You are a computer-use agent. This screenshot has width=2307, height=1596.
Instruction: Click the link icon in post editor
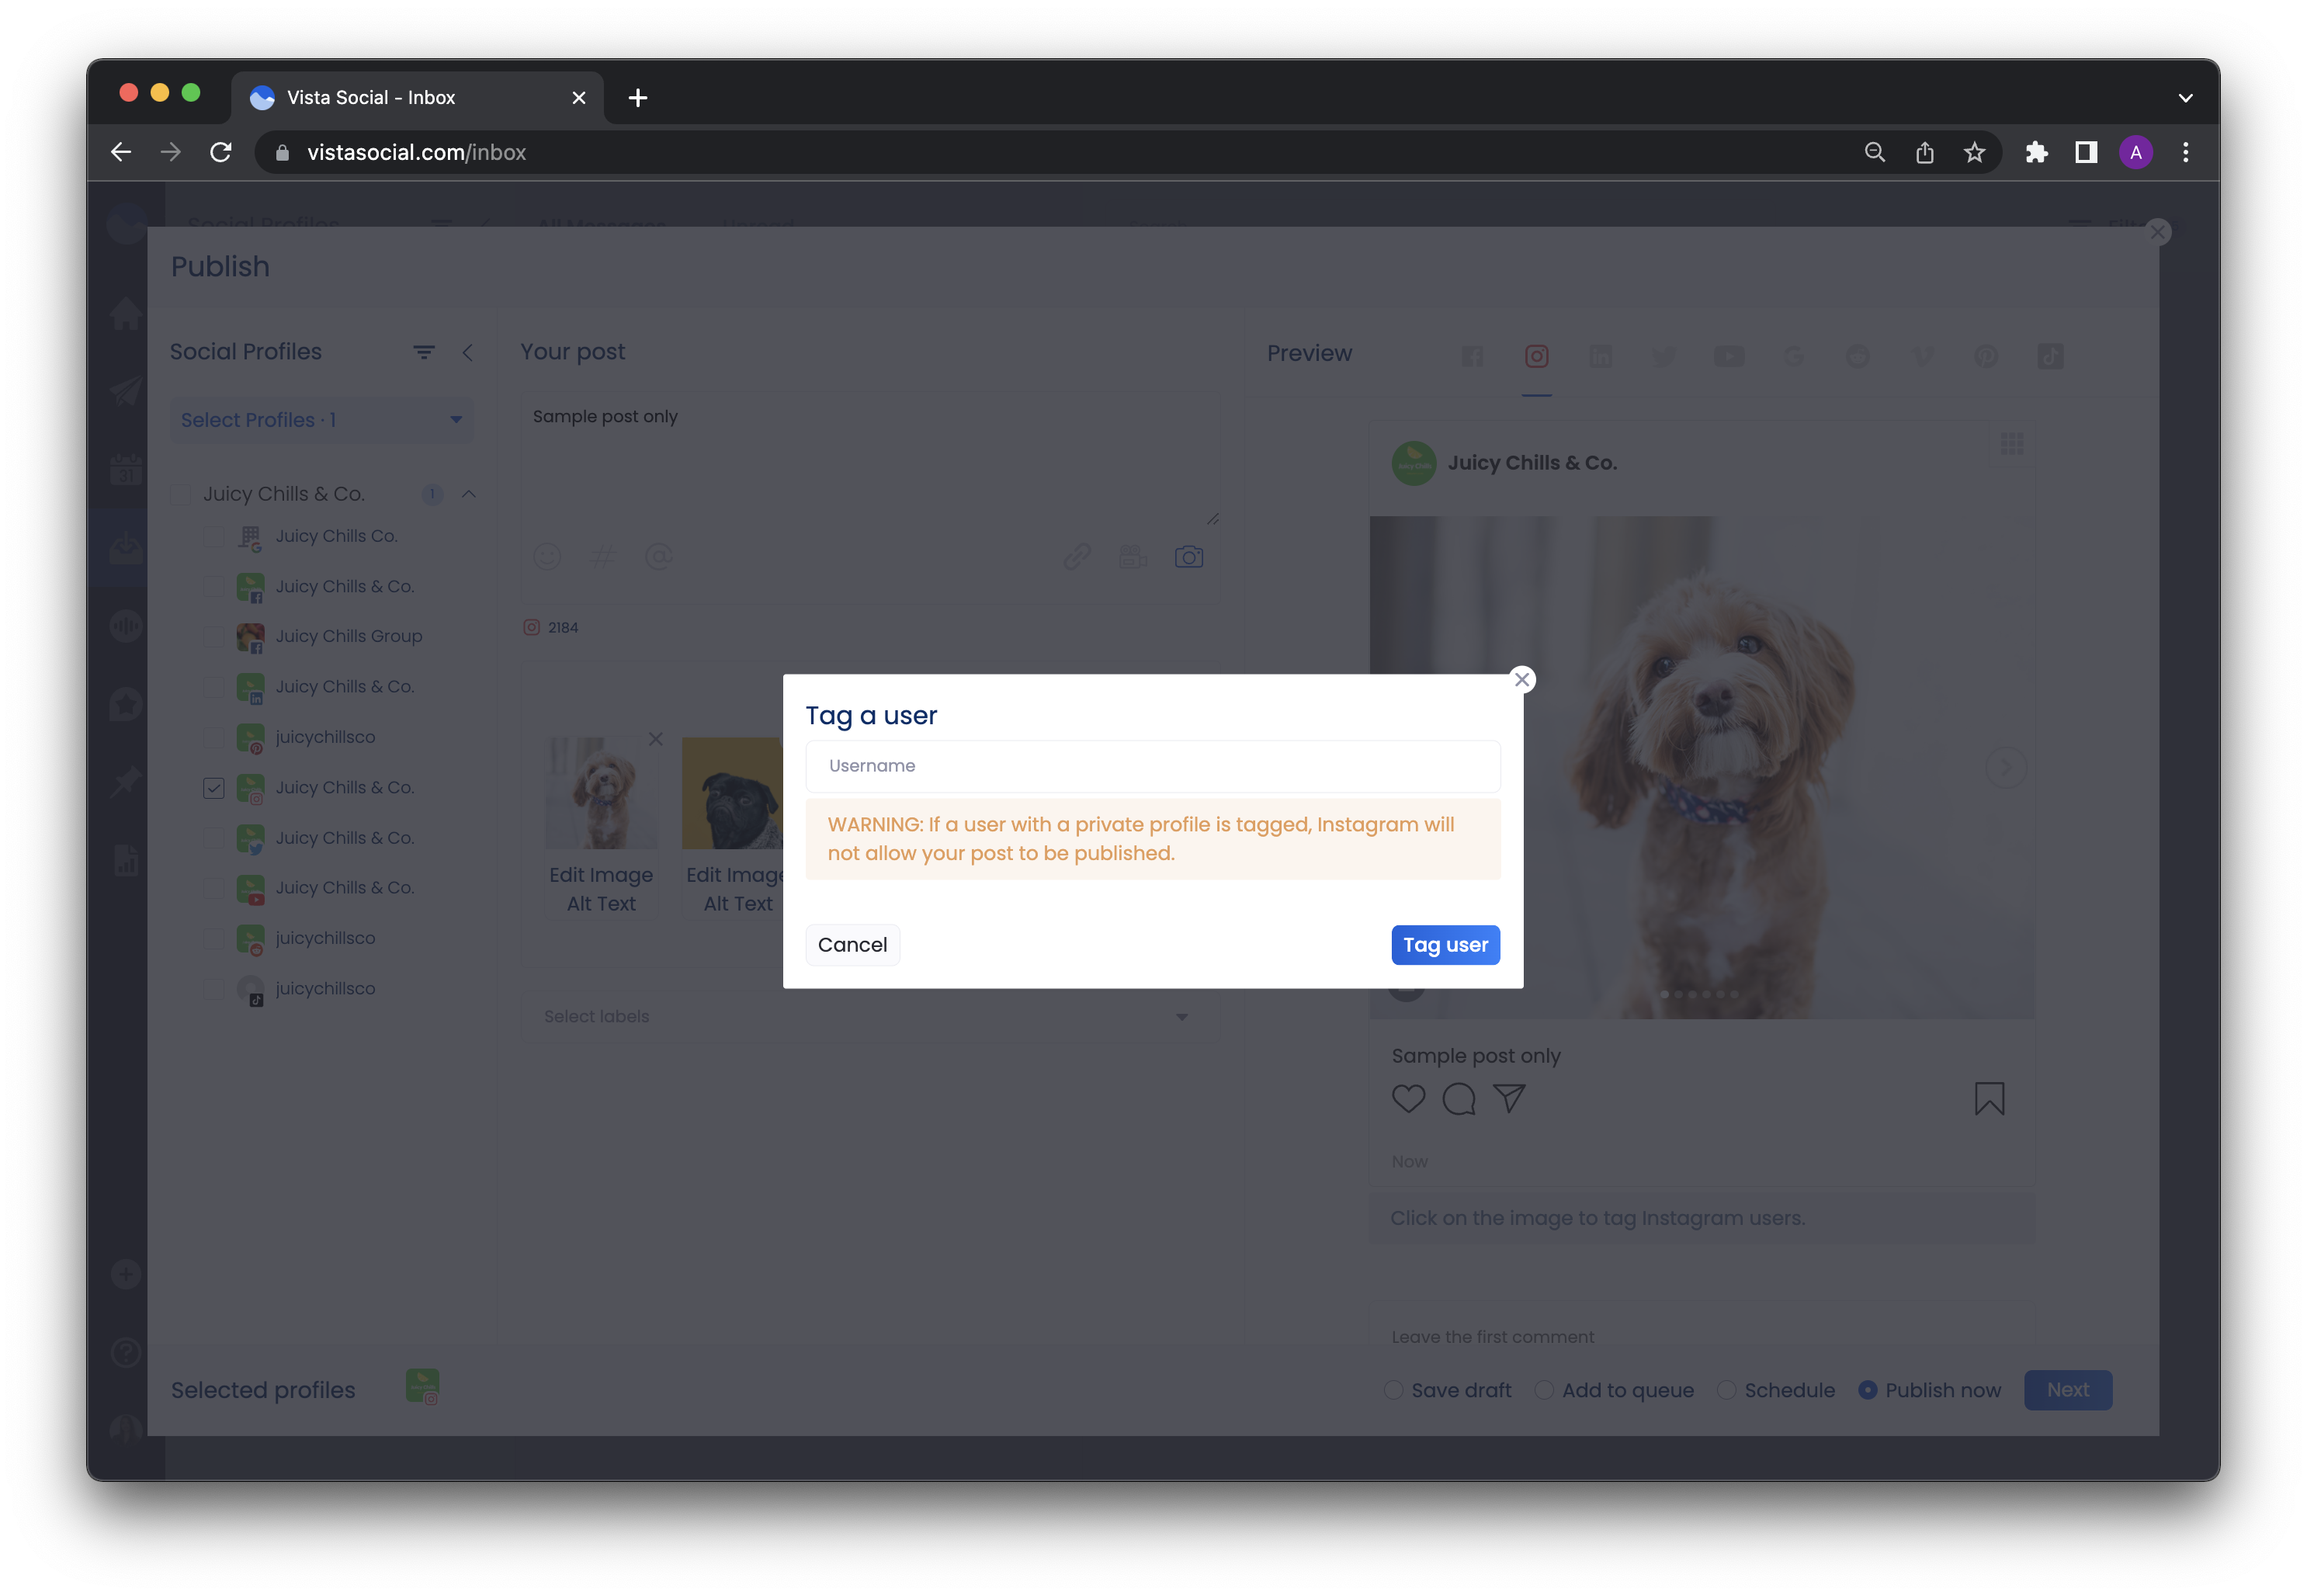(1077, 557)
